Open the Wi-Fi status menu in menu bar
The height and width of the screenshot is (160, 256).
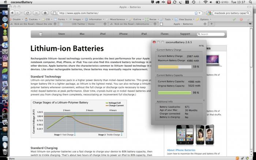tap(206, 2)
